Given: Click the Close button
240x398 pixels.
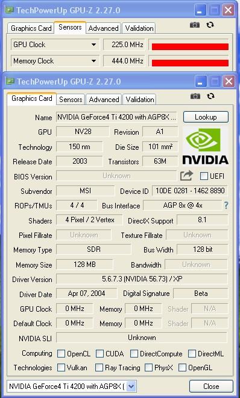Looking at the screenshot, I should click(211, 387).
